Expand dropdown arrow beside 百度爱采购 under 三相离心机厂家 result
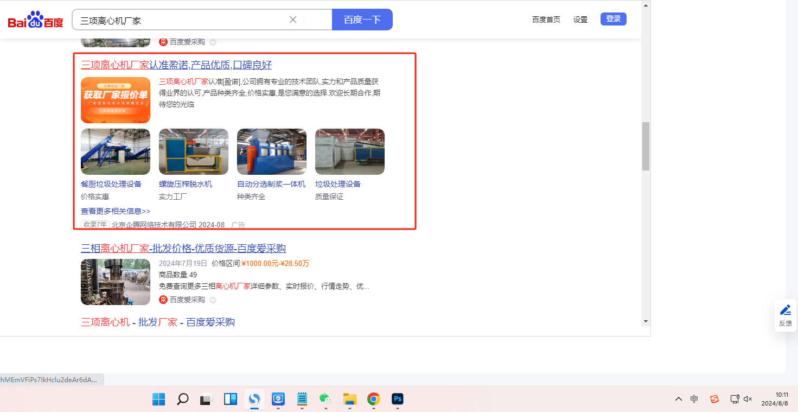The height and width of the screenshot is (412, 798). (x=213, y=300)
